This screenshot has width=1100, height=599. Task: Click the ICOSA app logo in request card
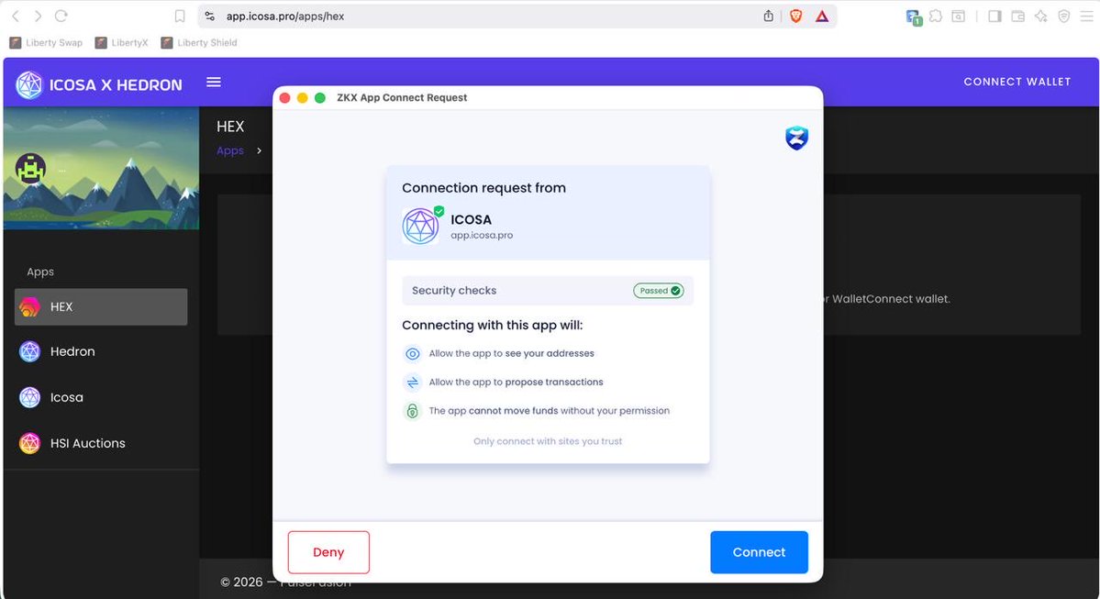coord(420,226)
